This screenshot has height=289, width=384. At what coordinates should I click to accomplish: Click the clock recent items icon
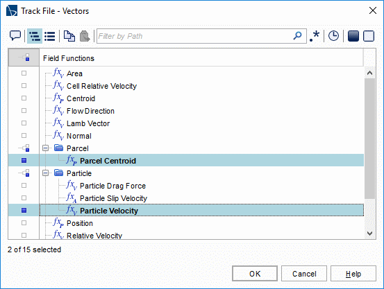[333, 36]
